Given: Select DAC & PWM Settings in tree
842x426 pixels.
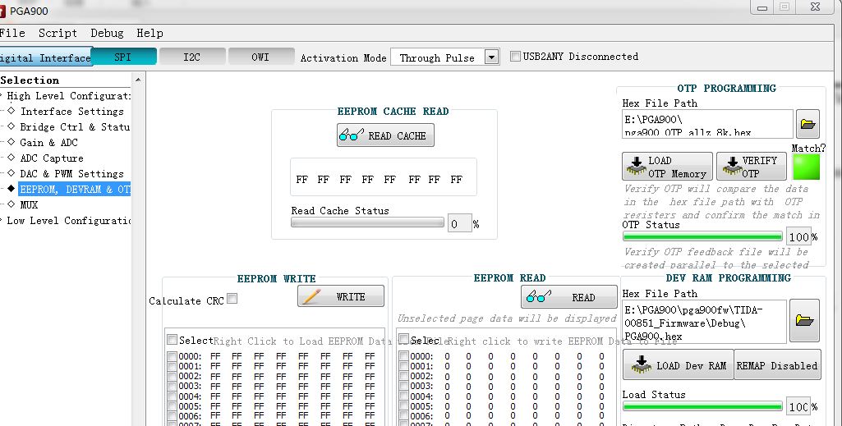Looking at the screenshot, I should [x=72, y=173].
